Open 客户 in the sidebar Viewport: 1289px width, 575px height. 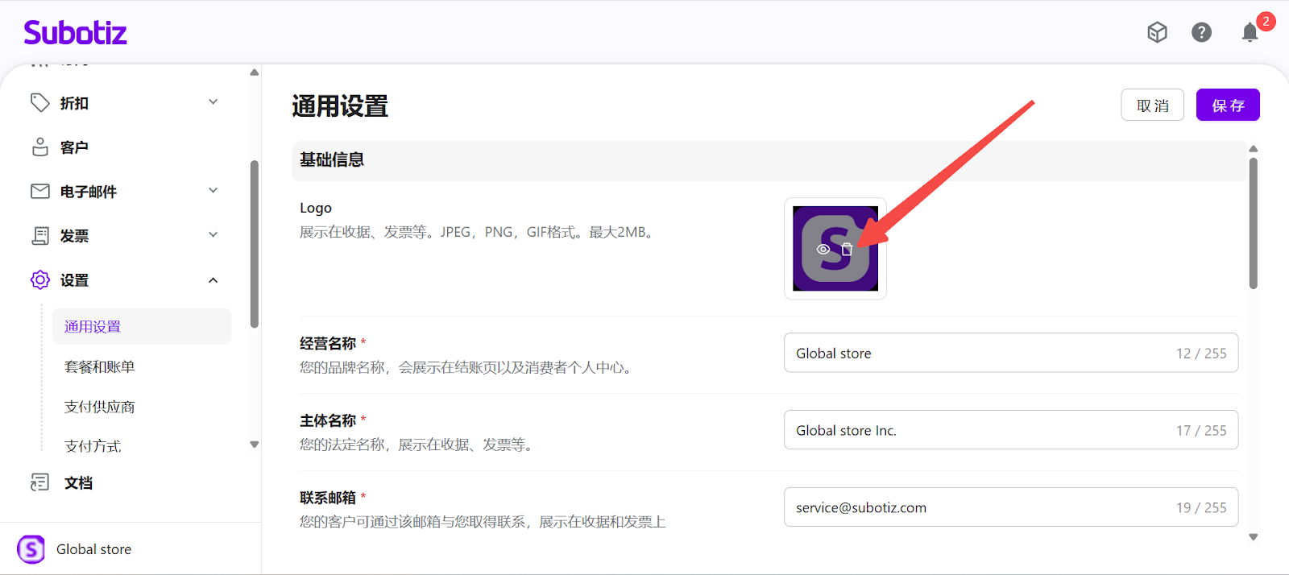pyautogui.click(x=74, y=147)
